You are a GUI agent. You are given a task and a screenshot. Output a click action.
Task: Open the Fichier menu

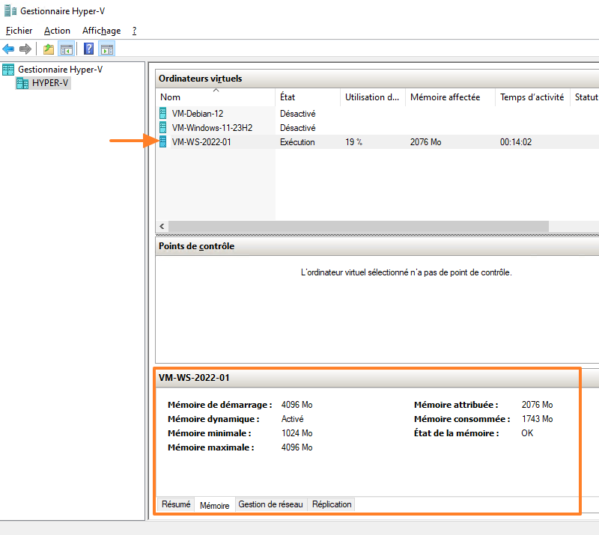tap(19, 31)
